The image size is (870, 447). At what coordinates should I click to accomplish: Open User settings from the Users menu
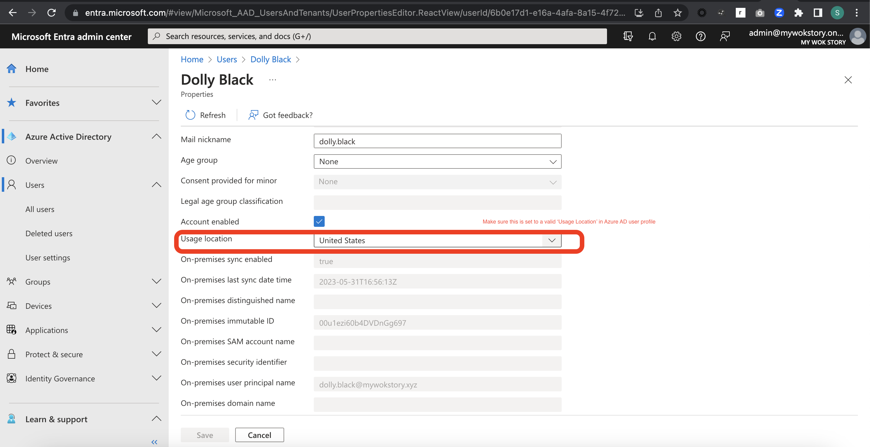[x=48, y=257]
